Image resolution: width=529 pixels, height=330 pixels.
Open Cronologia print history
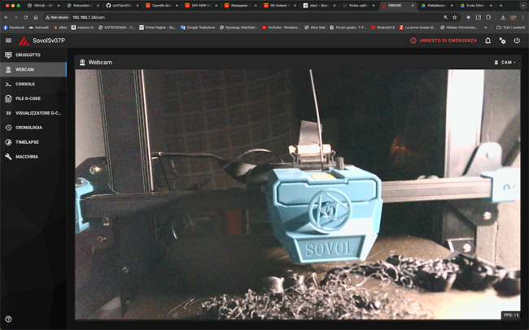coord(28,128)
